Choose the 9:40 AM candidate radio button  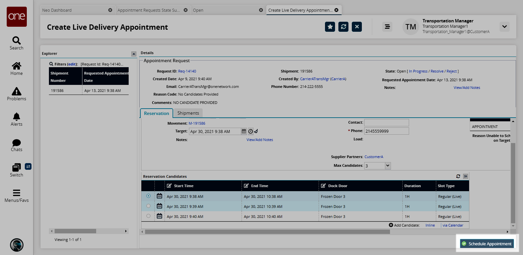point(148,216)
